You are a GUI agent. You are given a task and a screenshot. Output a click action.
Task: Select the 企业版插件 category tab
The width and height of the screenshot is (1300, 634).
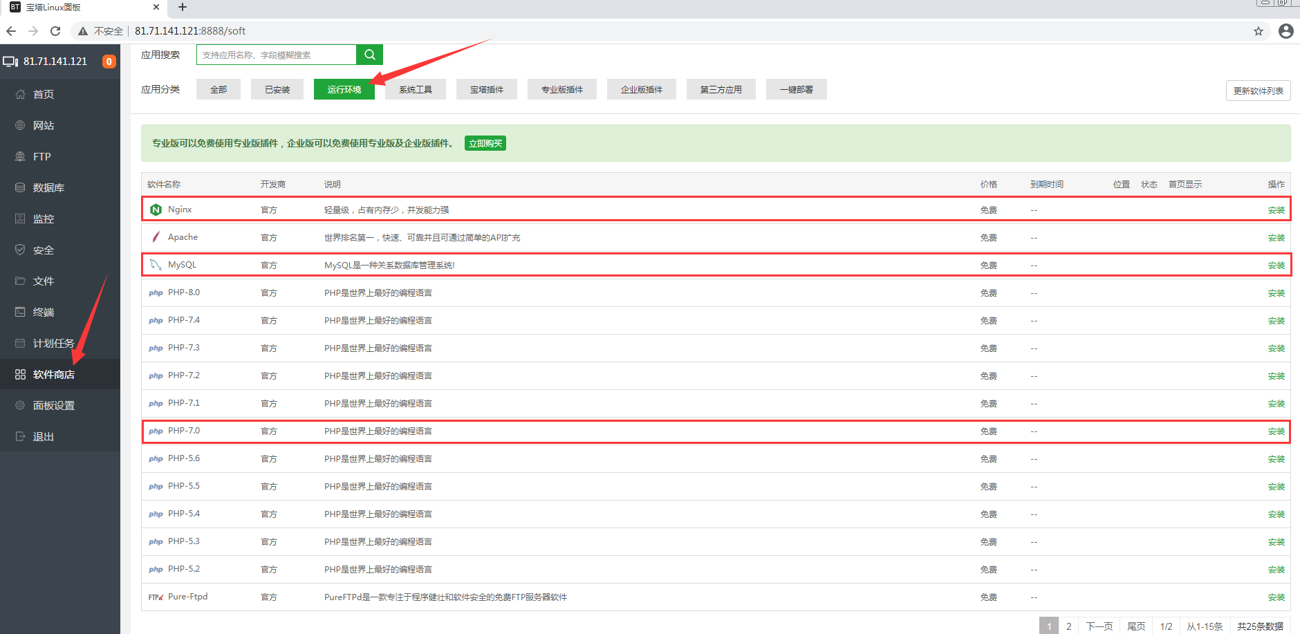[x=642, y=89]
